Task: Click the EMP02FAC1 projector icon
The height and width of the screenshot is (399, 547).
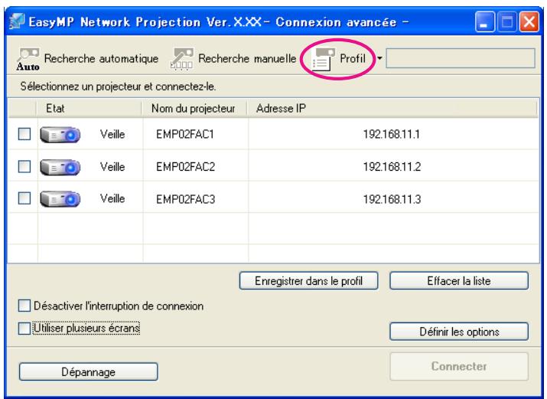Action: point(60,134)
